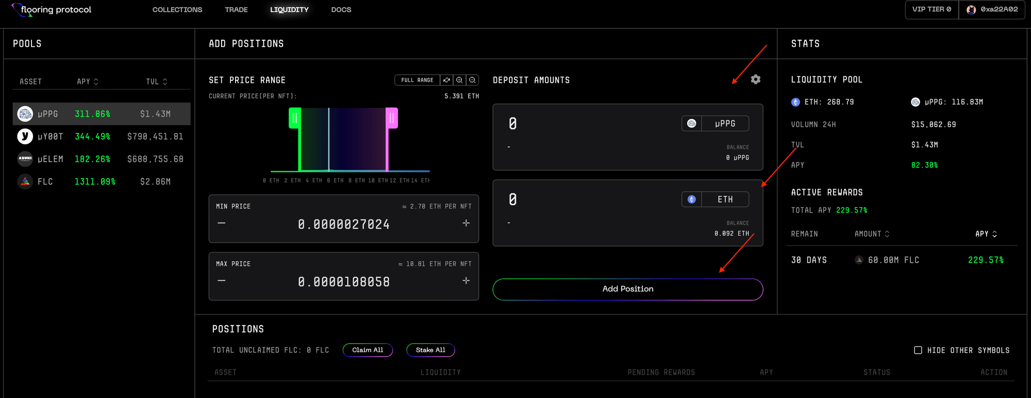This screenshot has height=398, width=1031.
Task: Enable Hide Other Symbols checkbox
Action: 918,350
